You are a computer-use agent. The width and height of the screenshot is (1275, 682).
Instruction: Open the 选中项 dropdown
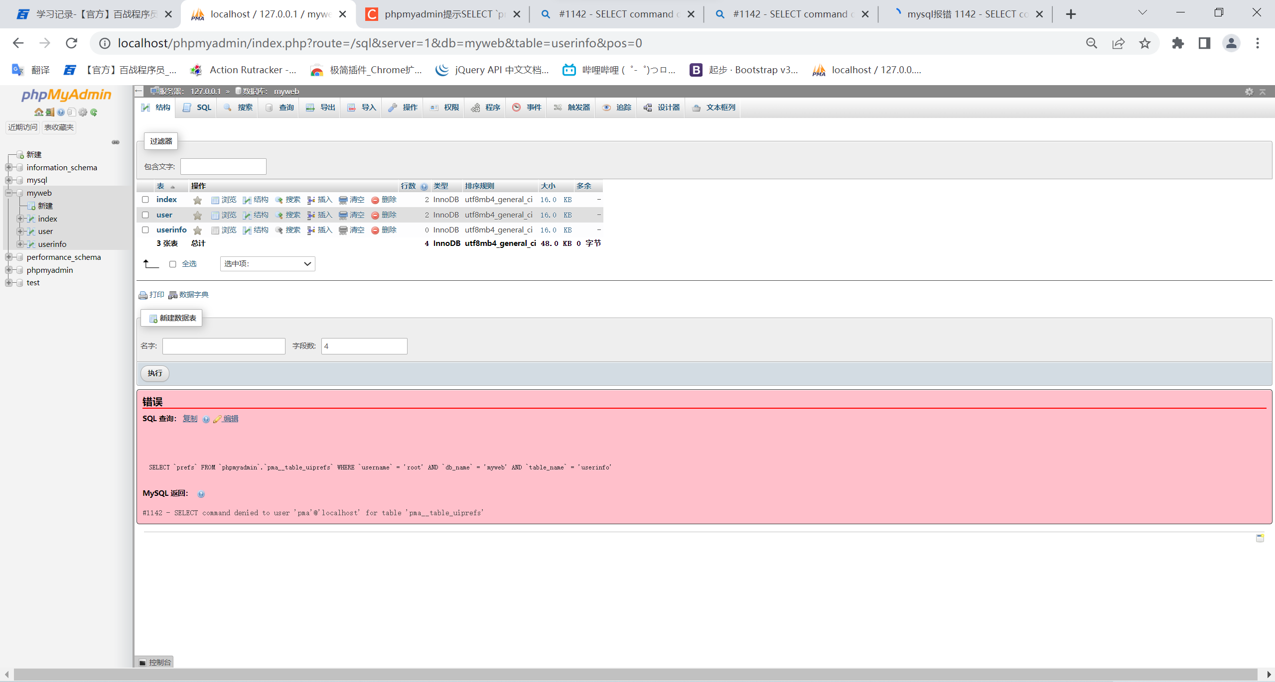pyautogui.click(x=268, y=264)
